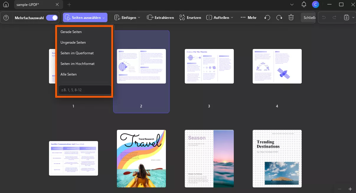Expand the Einfügen dropdown
Screen dimensions: 356x193
[x=127, y=18]
